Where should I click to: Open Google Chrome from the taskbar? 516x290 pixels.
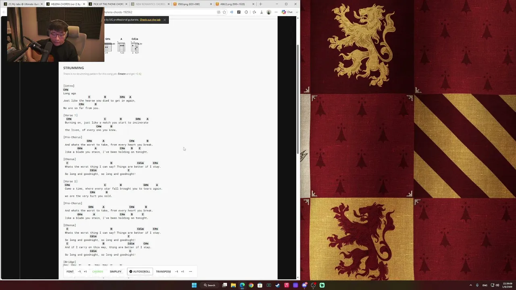click(x=251, y=285)
